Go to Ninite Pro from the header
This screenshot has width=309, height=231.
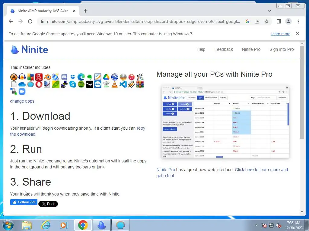pos(251,49)
